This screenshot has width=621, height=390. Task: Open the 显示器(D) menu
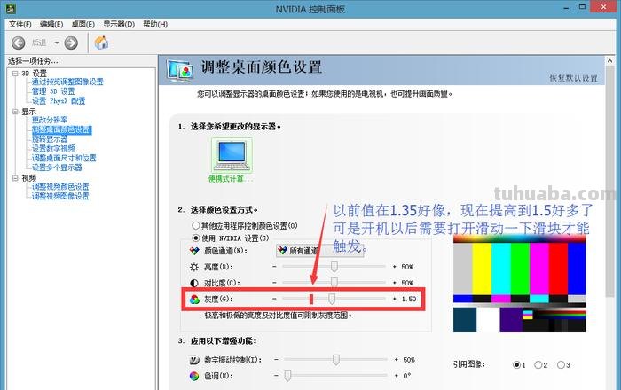click(119, 24)
